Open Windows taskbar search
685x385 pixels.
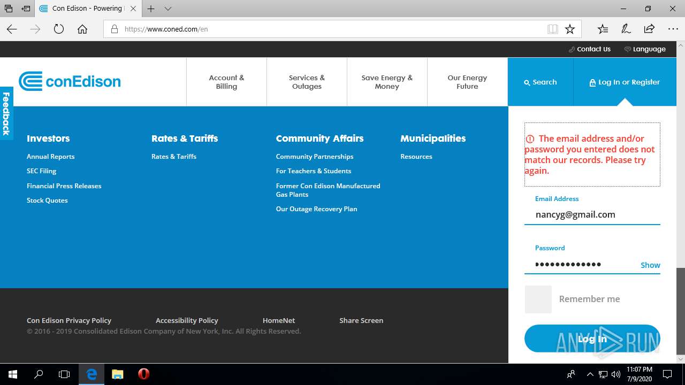click(39, 374)
